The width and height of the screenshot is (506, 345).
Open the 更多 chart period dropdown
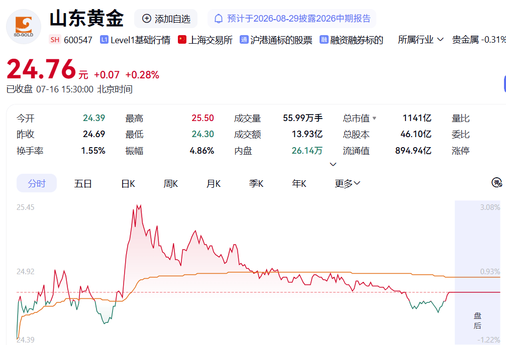[347, 183]
